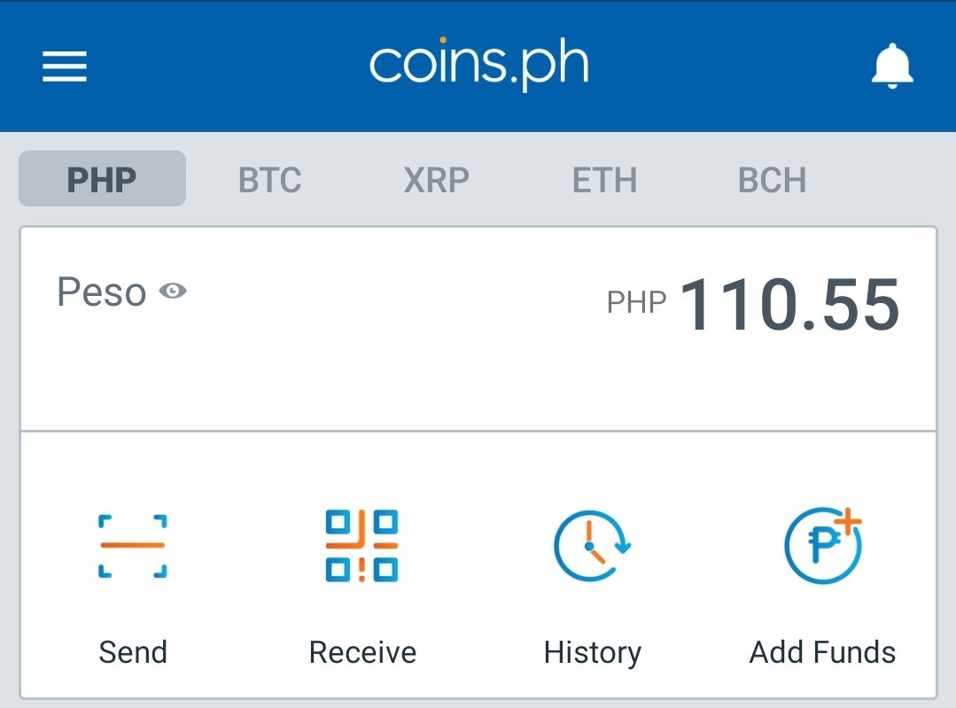Select the PHP wallet tab

click(102, 179)
